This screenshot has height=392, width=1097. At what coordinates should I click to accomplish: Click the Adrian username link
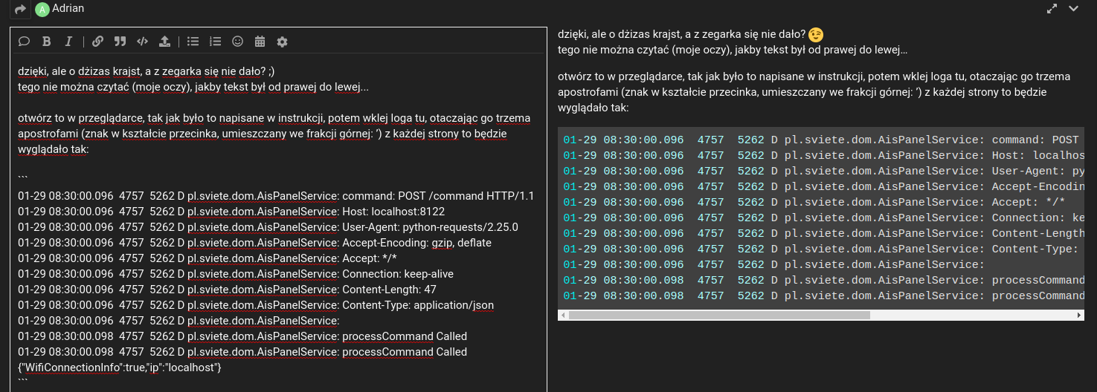click(x=68, y=9)
